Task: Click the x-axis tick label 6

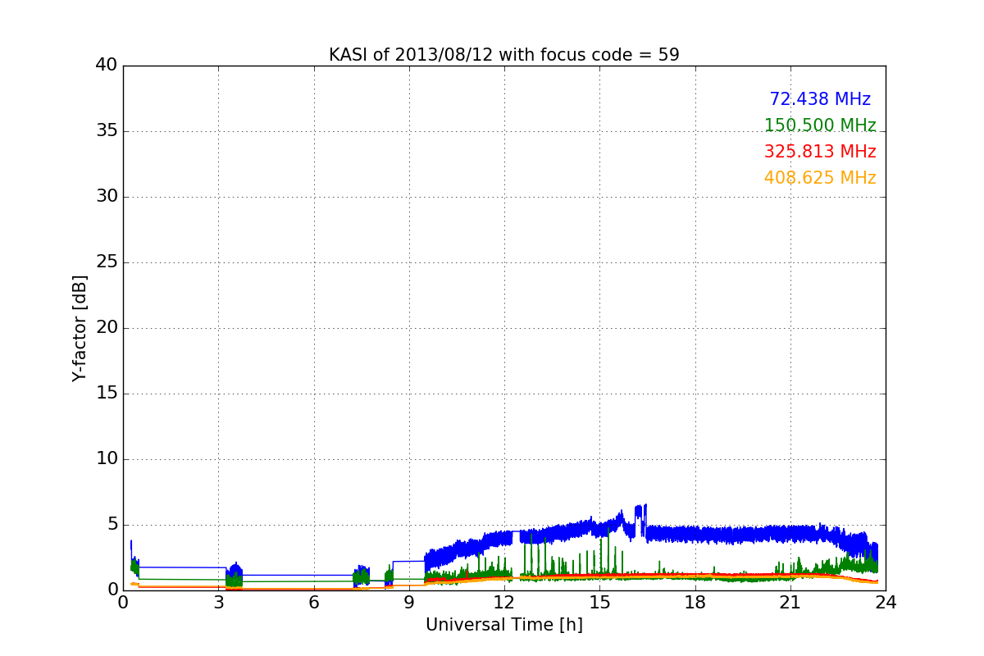Action: click(314, 603)
